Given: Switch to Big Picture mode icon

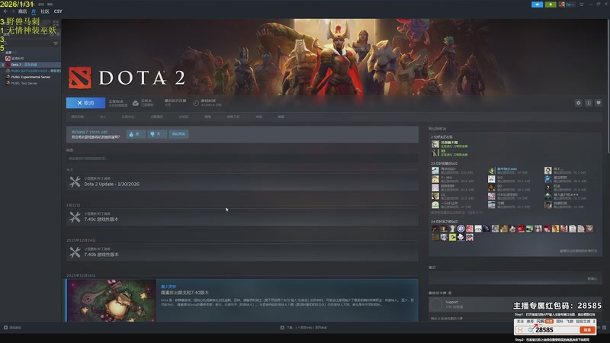Looking at the screenshot, I should click(x=582, y=5).
